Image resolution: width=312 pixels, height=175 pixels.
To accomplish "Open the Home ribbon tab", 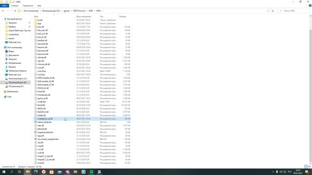I will point(15,6).
